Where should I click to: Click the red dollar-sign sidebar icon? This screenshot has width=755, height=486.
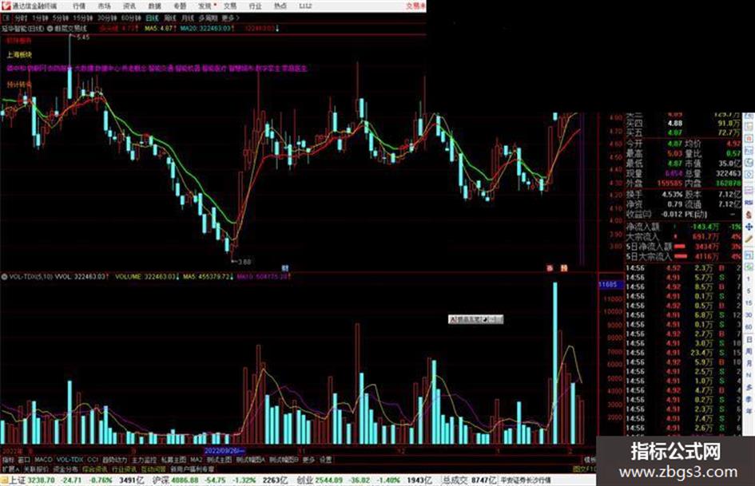click(x=749, y=215)
